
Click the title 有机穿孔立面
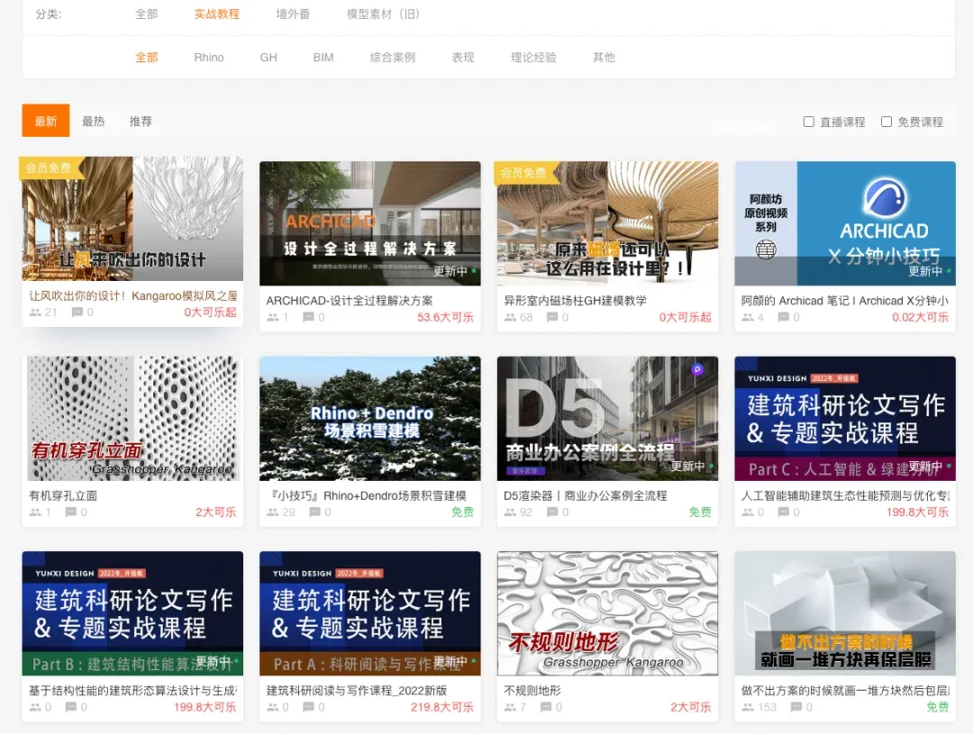(63, 495)
